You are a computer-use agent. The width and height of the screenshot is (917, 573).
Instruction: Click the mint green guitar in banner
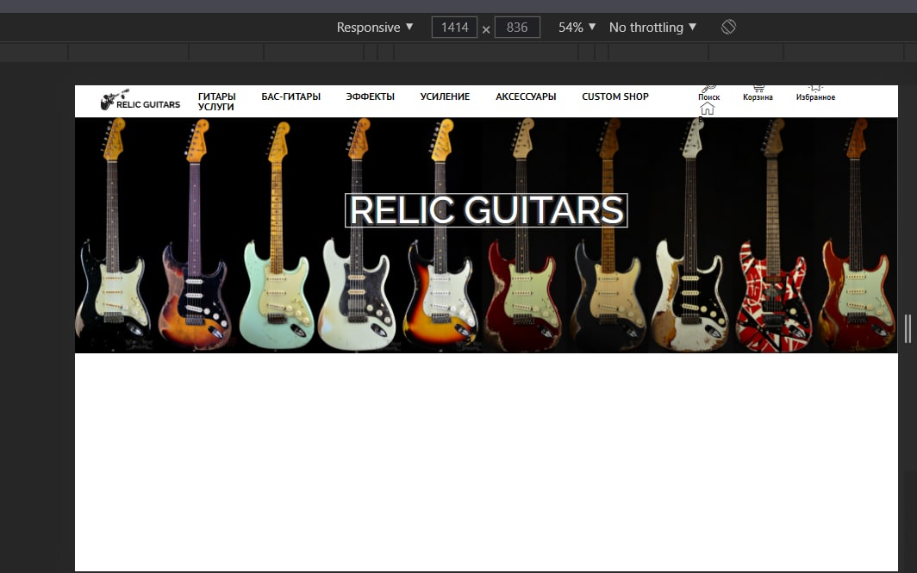[x=276, y=234]
